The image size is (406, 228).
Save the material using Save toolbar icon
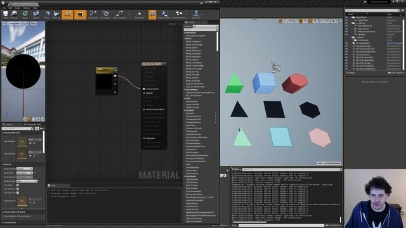6,15
